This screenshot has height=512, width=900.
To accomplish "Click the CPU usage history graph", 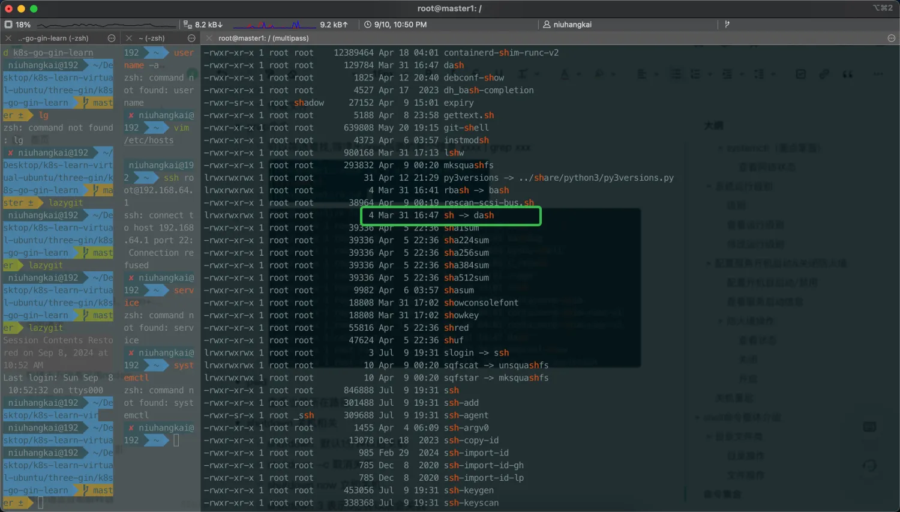I will 107,25.
